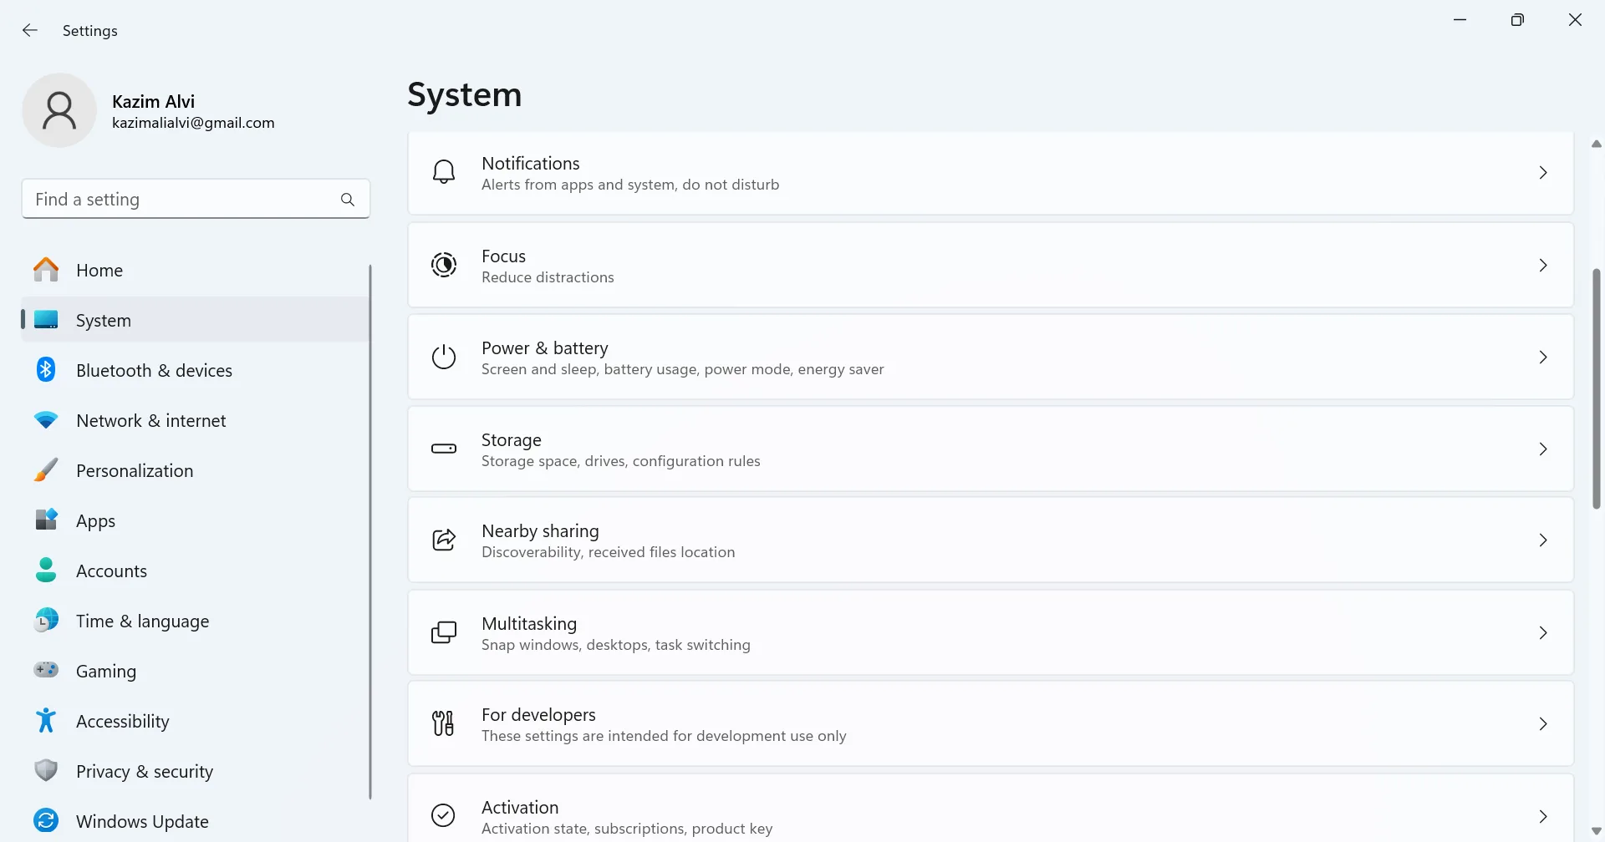Screen dimensions: 1605x842
Task: Click the Apps icon in sidebar
Action: click(x=46, y=520)
